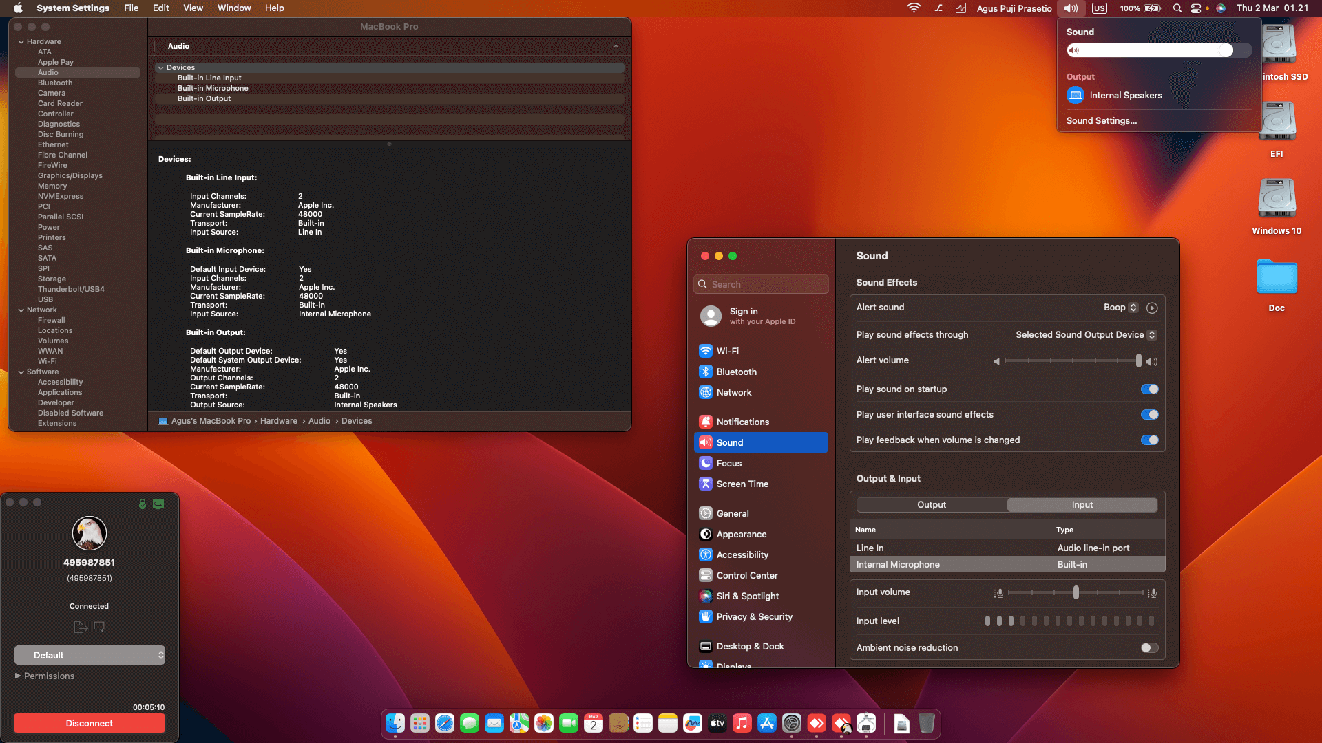Play the alert sound preview
Viewport: 1322px width, 743px height.
tap(1153, 308)
